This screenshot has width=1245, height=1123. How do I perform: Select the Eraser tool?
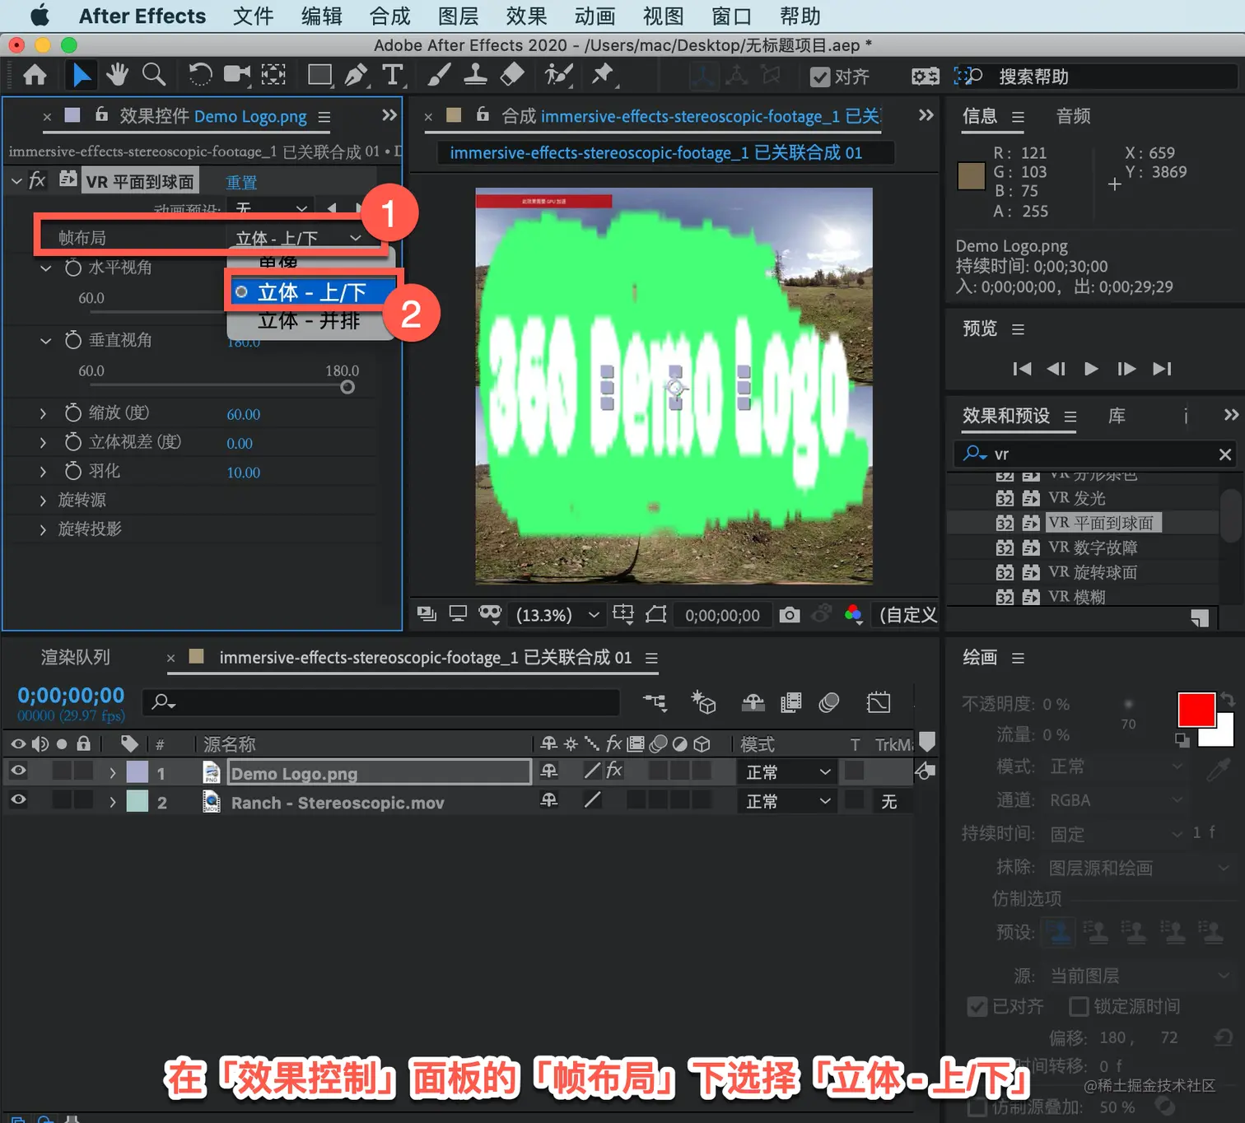(512, 76)
